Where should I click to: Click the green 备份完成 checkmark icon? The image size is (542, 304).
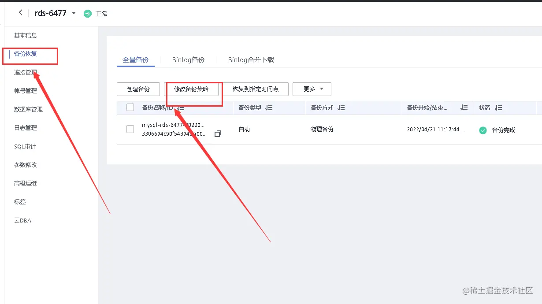pyautogui.click(x=483, y=130)
